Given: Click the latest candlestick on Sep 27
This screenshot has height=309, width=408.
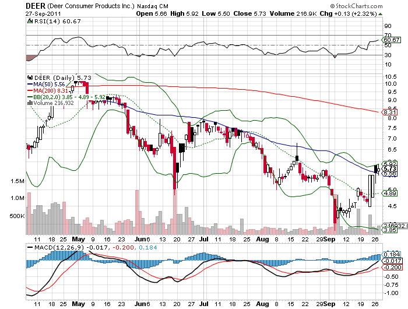Looking at the screenshot, I should point(378,169).
